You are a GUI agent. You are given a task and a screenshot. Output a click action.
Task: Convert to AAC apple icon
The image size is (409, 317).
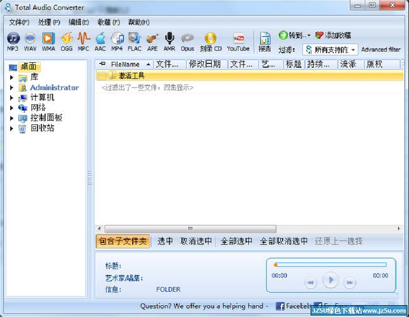tap(100, 41)
